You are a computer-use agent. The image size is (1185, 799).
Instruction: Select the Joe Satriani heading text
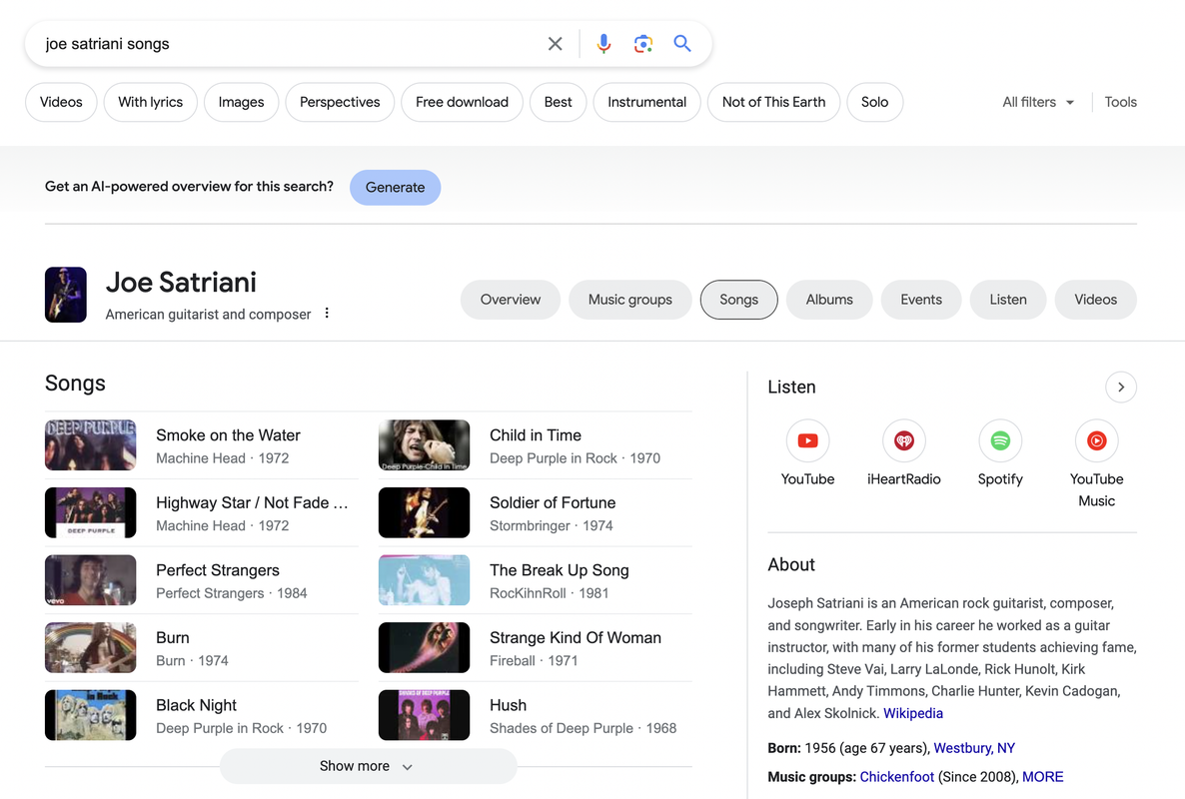point(182,283)
